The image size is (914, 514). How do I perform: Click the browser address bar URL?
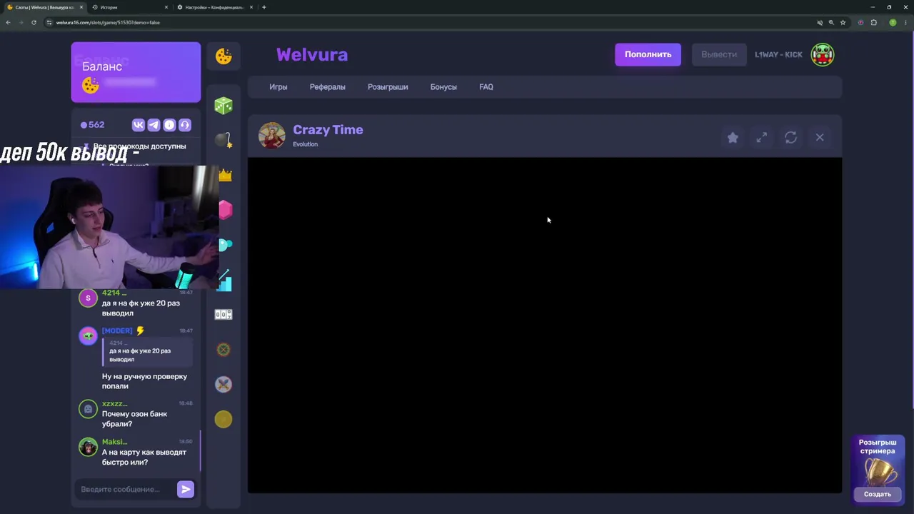point(108,22)
